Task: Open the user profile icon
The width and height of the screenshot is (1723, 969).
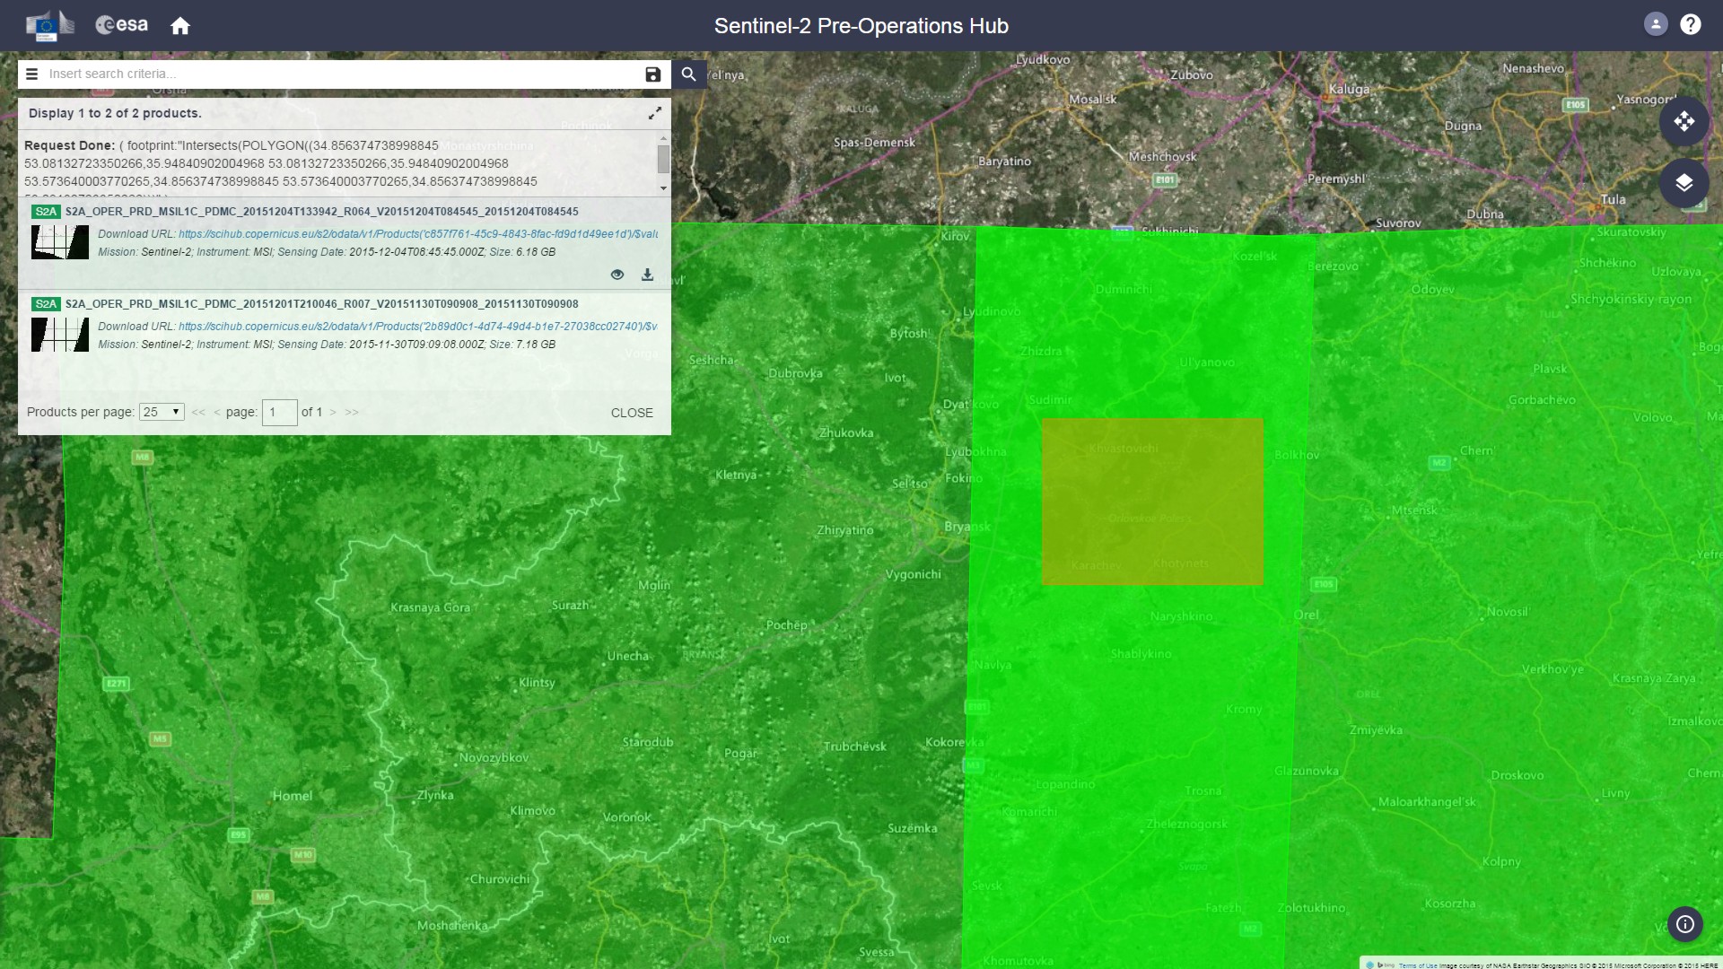Action: 1655,24
